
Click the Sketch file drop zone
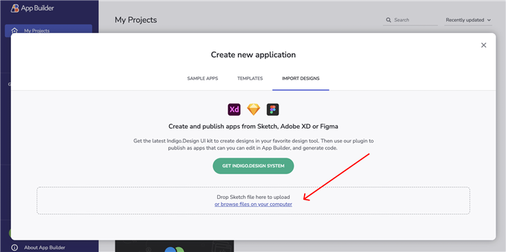click(x=253, y=200)
